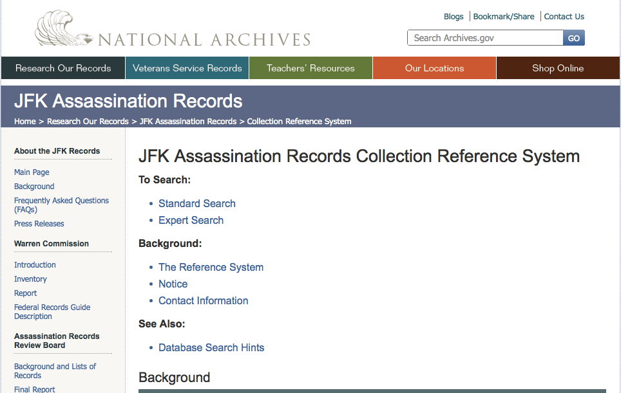Screen dimensions: 621x393
Task: Focus the Search Archives.gov field
Action: click(x=485, y=38)
